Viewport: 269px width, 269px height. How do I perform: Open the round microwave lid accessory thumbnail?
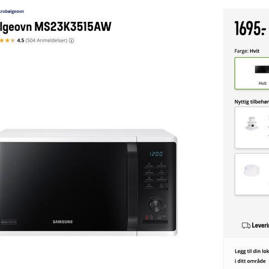coord(252,170)
